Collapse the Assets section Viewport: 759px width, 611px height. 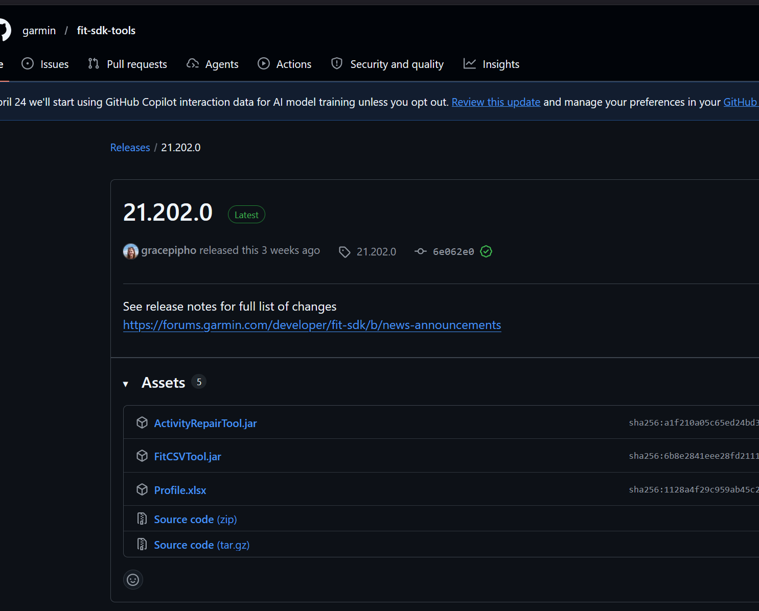[x=126, y=384]
